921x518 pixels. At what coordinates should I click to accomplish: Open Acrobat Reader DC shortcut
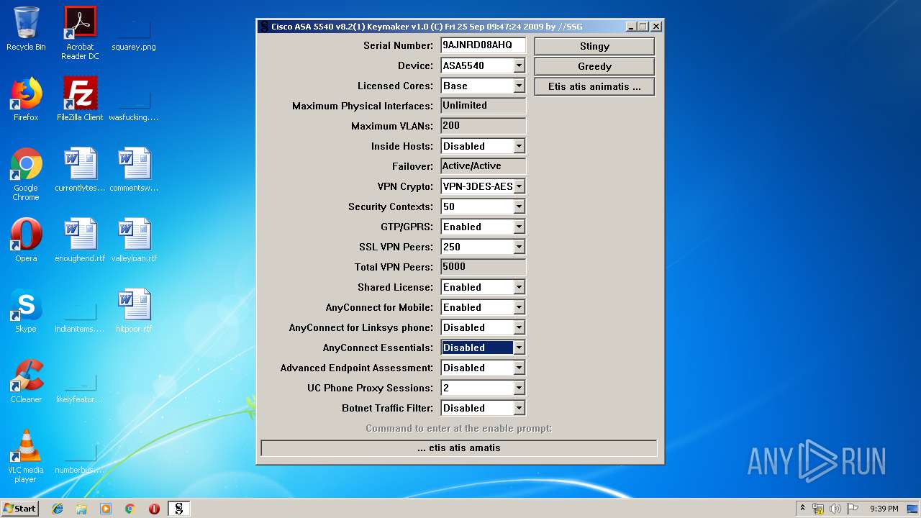pos(80,33)
